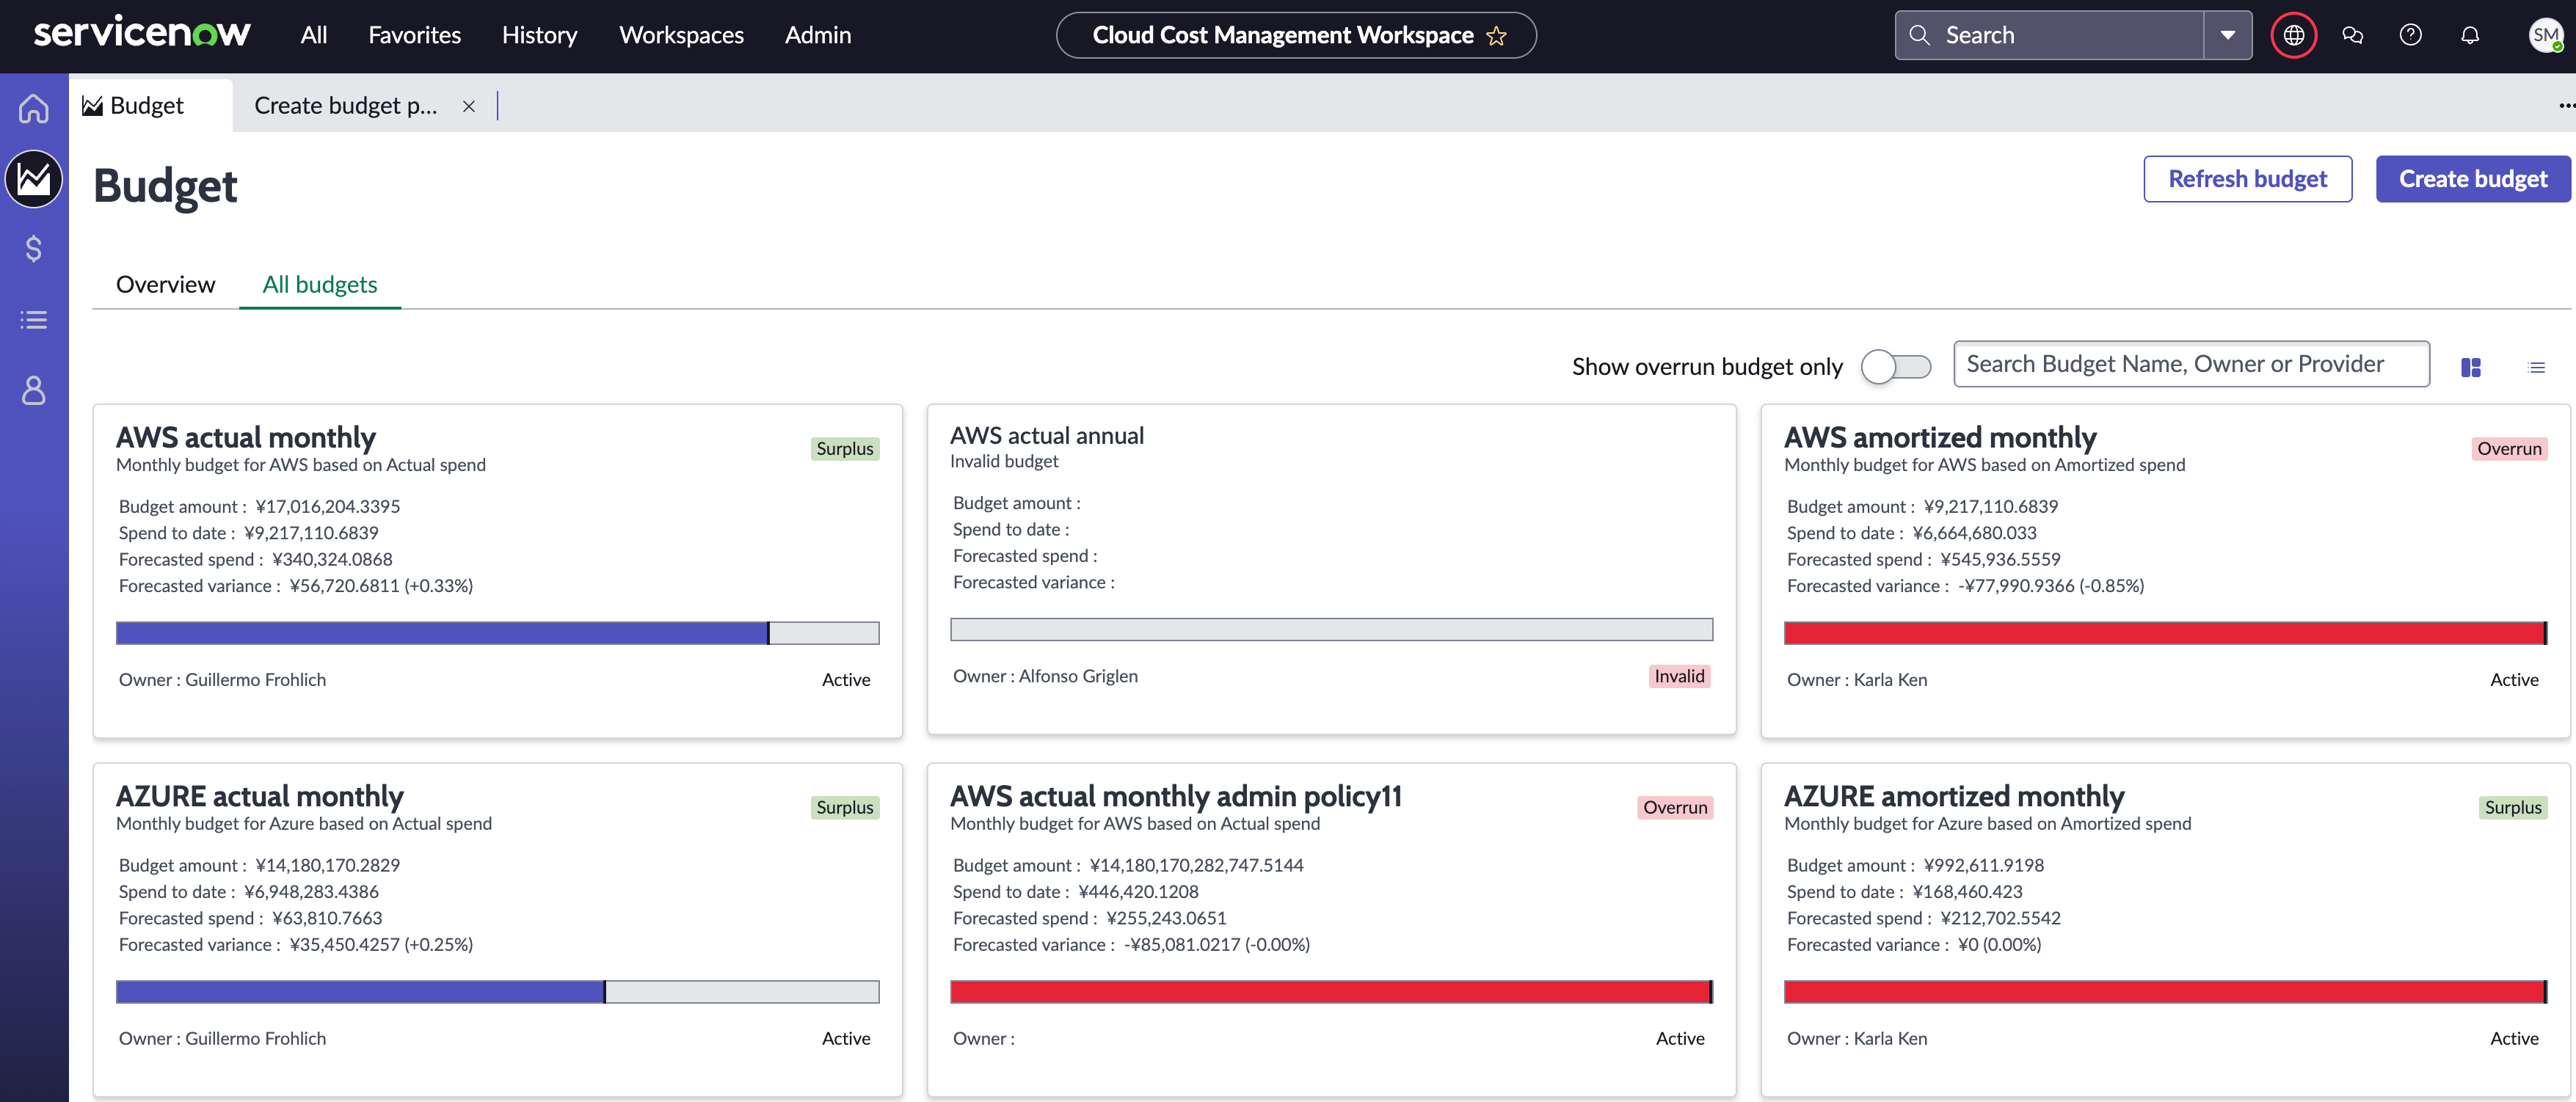This screenshot has height=1102, width=2576.
Task: Click the Refresh budget button
Action: (x=2247, y=179)
